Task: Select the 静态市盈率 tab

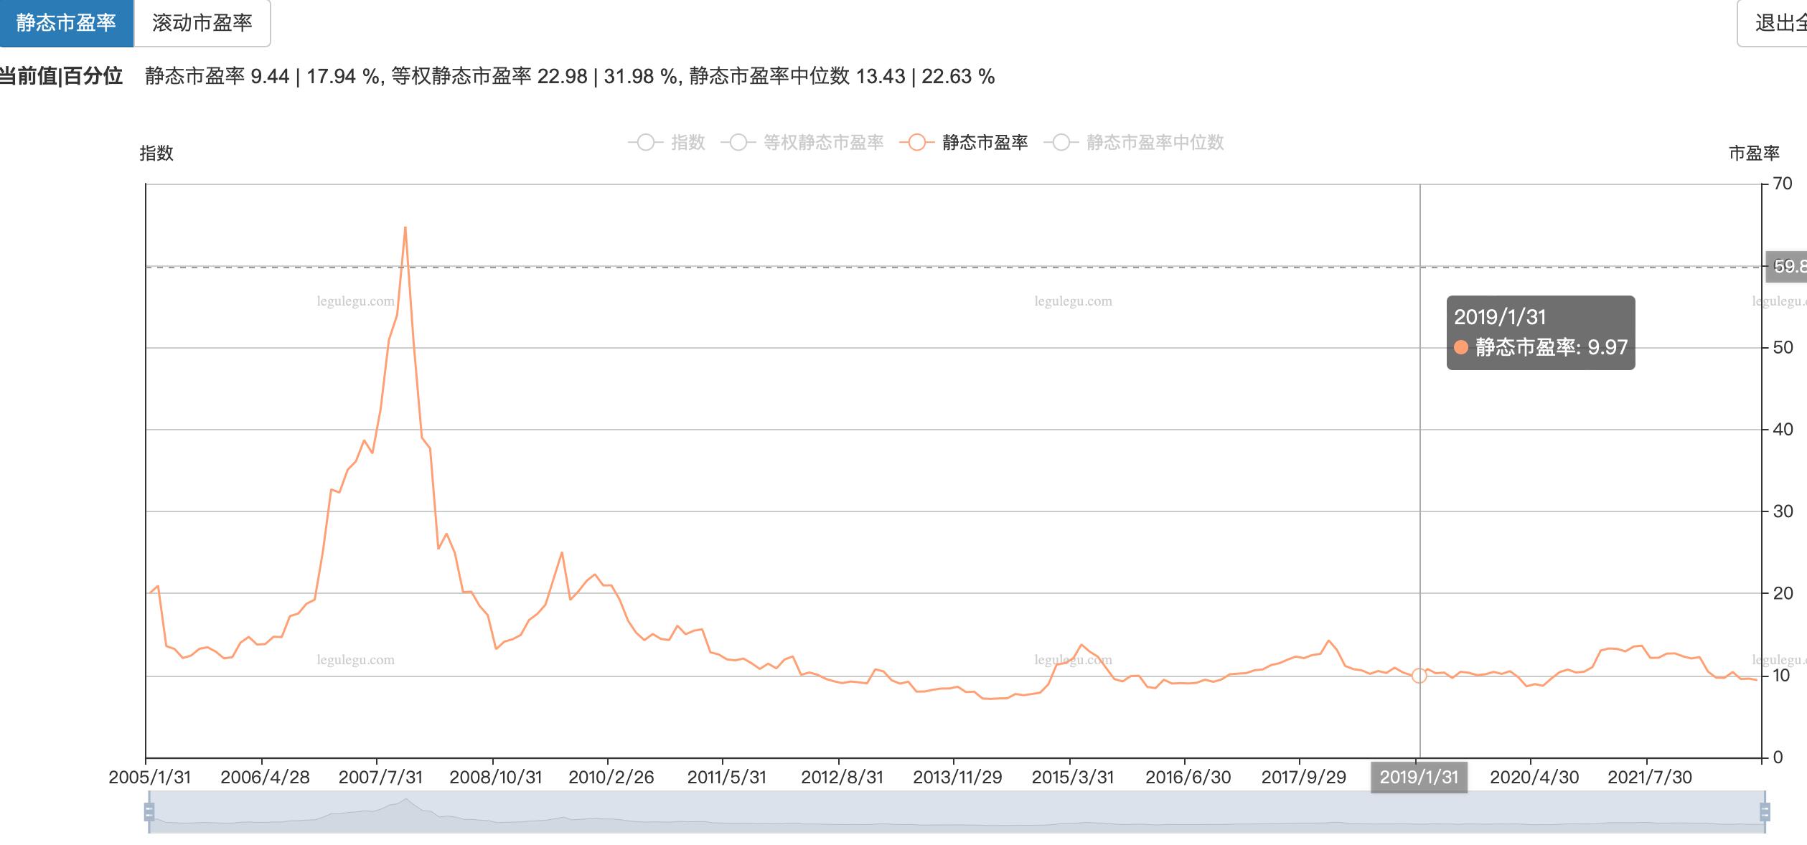Action: point(67,22)
